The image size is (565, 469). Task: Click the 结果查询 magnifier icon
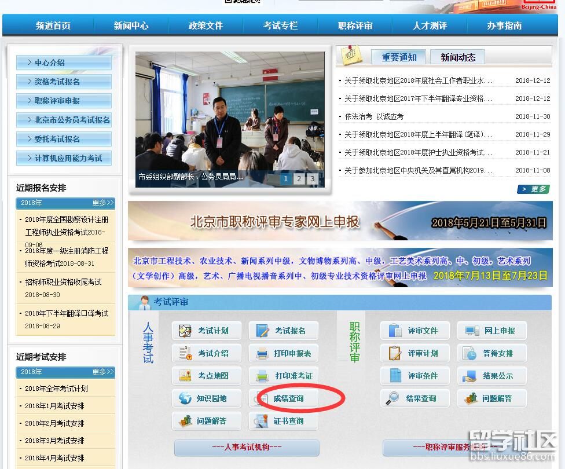point(394,398)
